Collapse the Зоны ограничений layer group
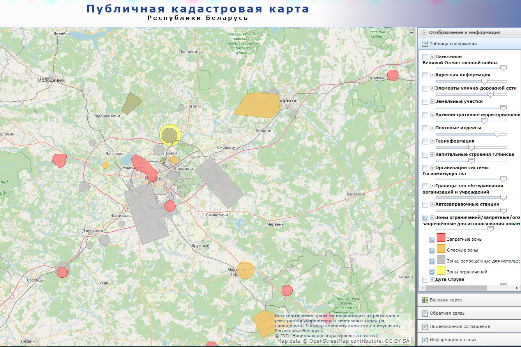The width and height of the screenshot is (521, 347). tap(432, 218)
